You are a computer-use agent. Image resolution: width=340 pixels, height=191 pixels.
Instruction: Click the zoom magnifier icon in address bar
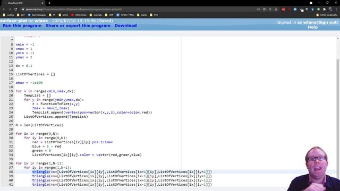(x=270, y=10)
